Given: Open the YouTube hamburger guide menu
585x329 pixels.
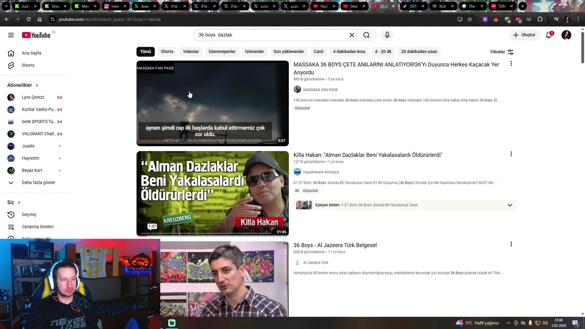Looking at the screenshot, I should [11, 35].
